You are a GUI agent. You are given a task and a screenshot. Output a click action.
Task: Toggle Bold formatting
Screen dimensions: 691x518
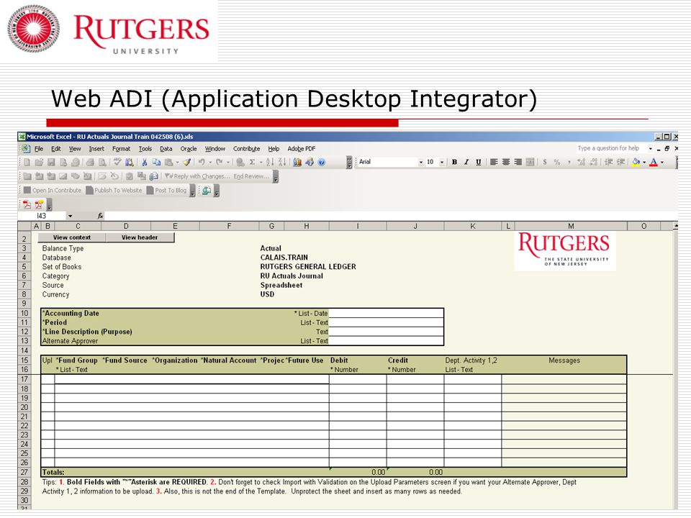pos(454,162)
